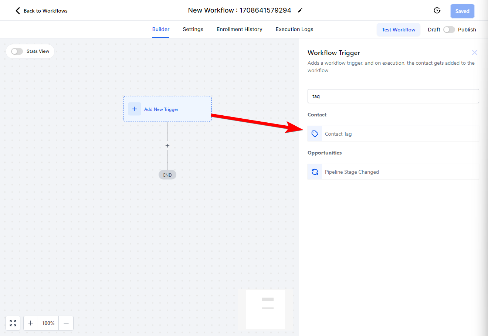This screenshot has width=488, height=336.
Task: Zoom out the canvas with minus button
Action: click(66, 323)
